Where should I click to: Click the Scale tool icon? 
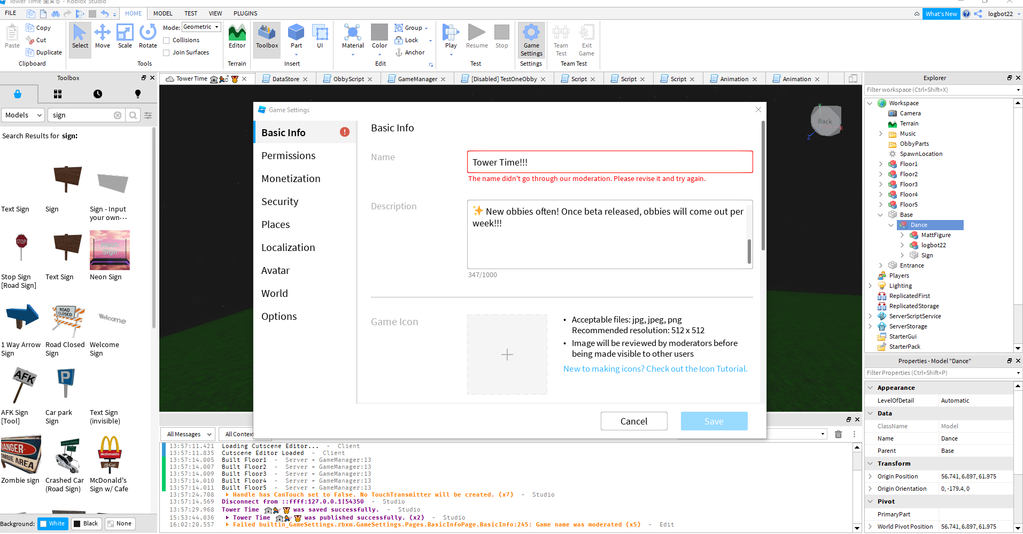point(125,36)
